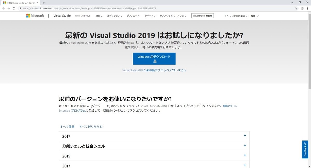This screenshot has width=311, height=168.
Task: Click the search magnifier icon
Action: (x=257, y=16)
